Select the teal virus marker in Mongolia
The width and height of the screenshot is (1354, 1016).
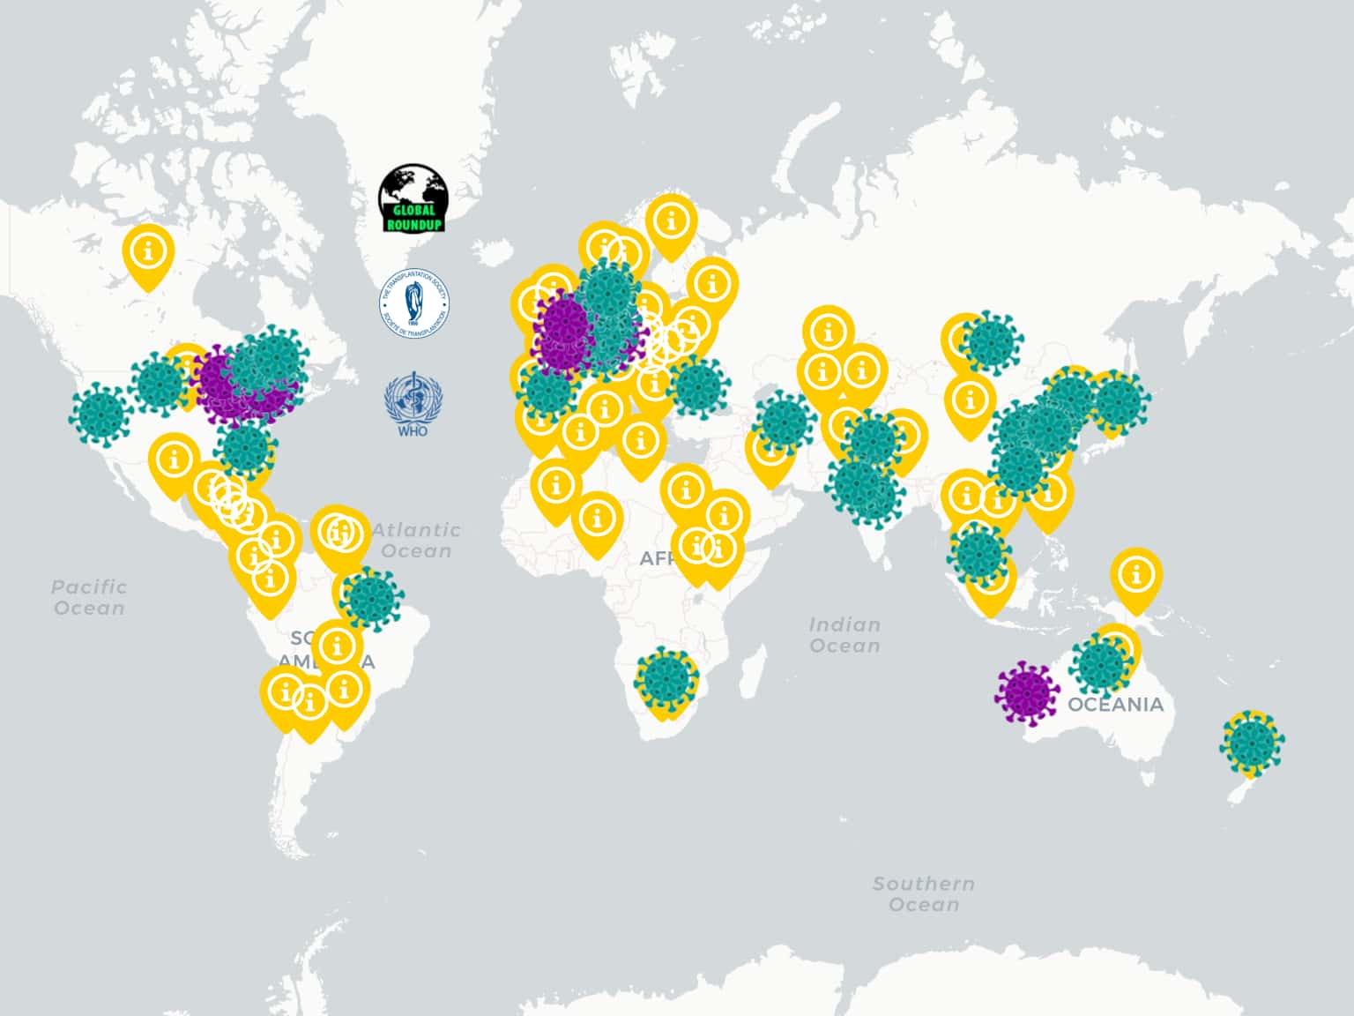coord(990,342)
